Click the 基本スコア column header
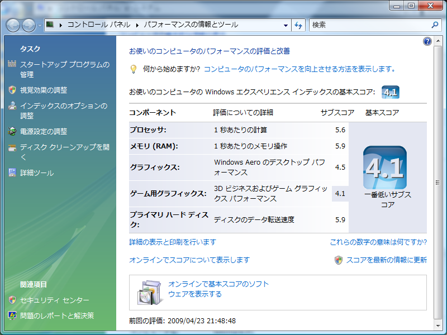 pos(382,113)
